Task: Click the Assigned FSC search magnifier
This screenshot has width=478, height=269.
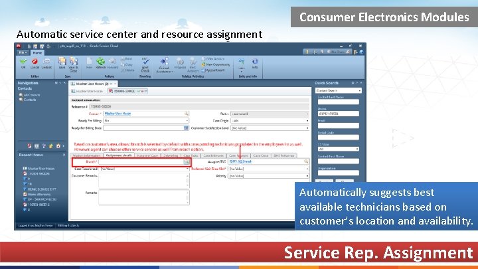Action: [x=306, y=161]
